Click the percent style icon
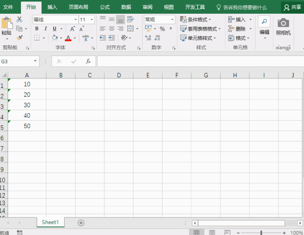The width and height of the screenshot is (304, 235). [162, 29]
